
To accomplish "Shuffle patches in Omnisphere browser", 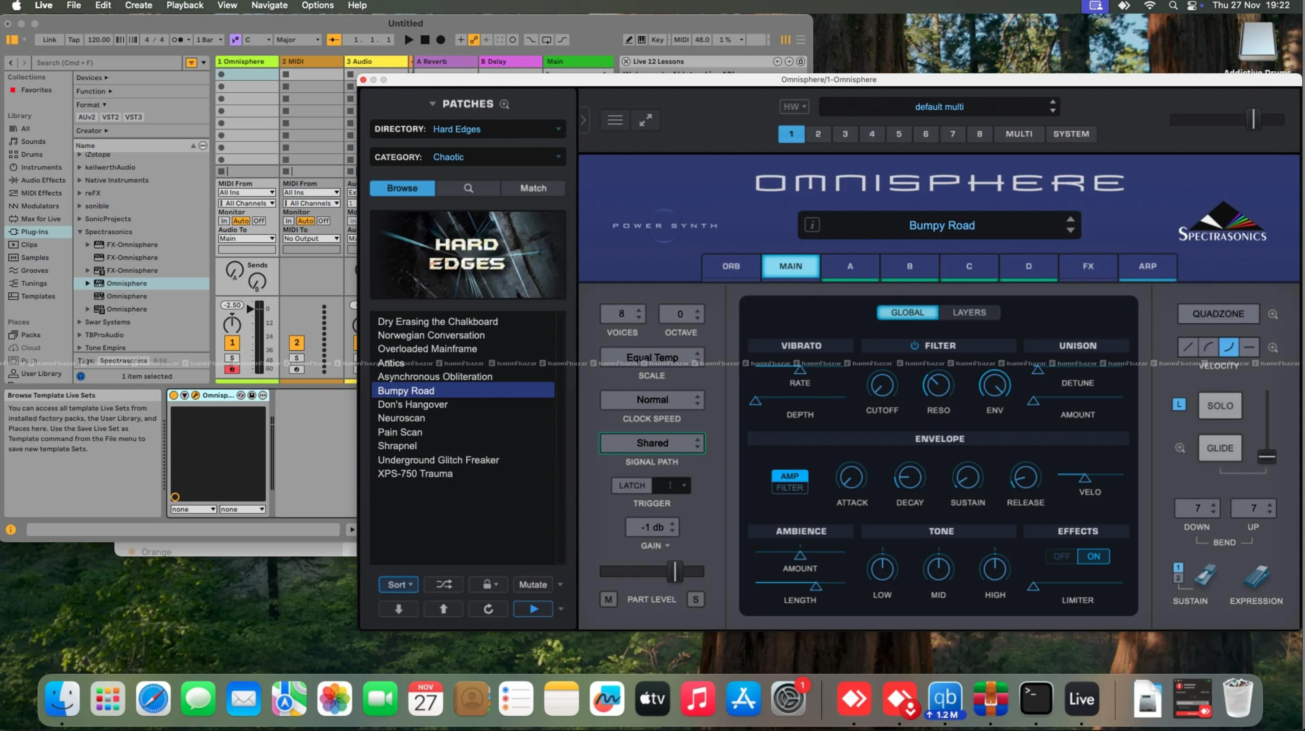I will point(444,584).
